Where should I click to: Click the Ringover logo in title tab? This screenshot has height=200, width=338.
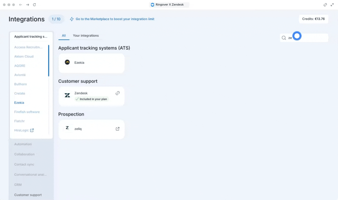point(152,5)
